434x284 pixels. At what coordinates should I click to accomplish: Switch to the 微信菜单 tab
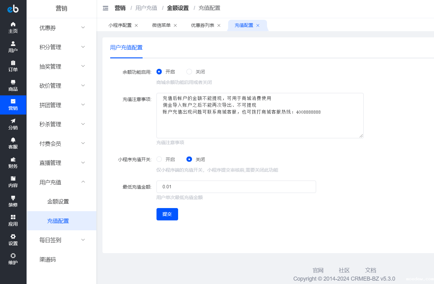(x=161, y=25)
